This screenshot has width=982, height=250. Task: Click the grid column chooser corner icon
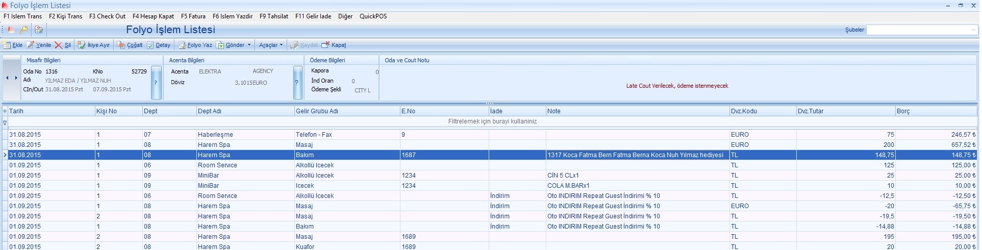pyautogui.click(x=5, y=111)
